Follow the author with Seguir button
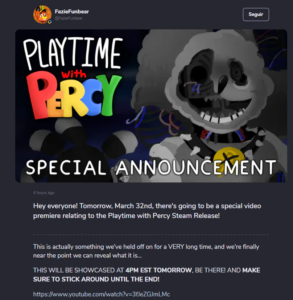 [x=256, y=15]
